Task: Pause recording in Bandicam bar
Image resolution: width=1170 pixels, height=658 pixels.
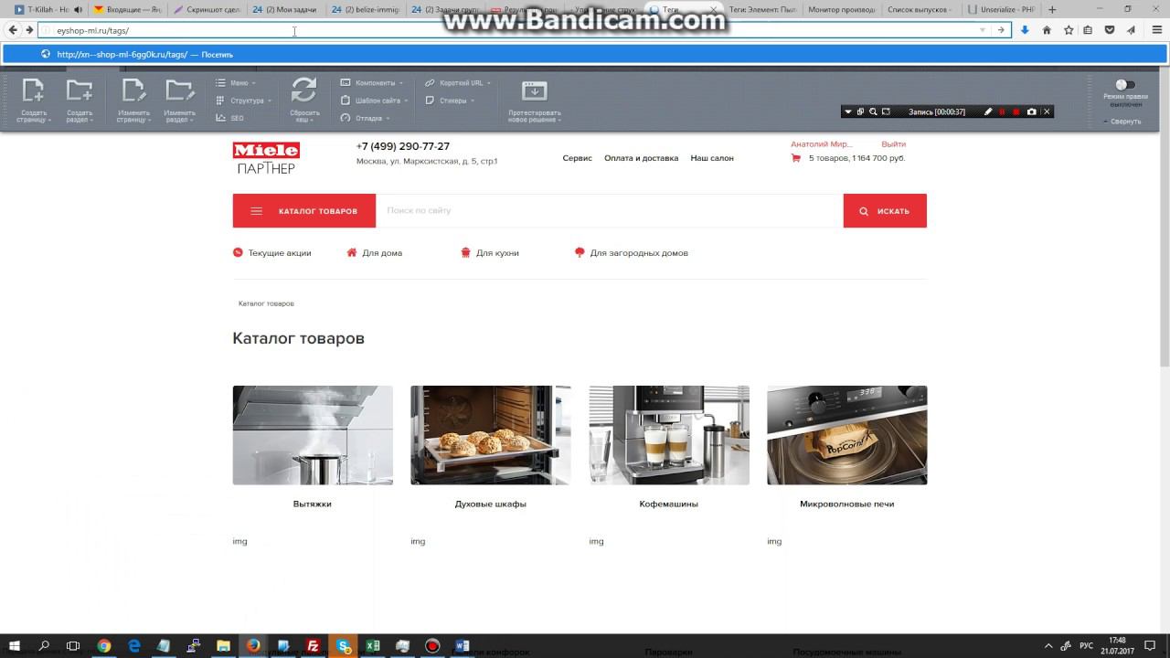Action: [1002, 111]
